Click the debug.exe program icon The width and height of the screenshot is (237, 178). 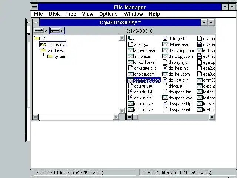pyautogui.click(x=131, y=104)
